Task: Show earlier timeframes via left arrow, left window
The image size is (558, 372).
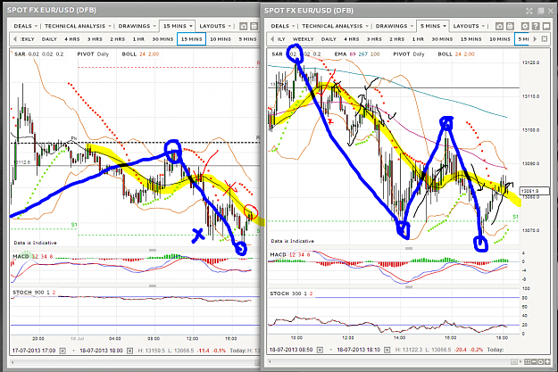Action: tap(14, 38)
